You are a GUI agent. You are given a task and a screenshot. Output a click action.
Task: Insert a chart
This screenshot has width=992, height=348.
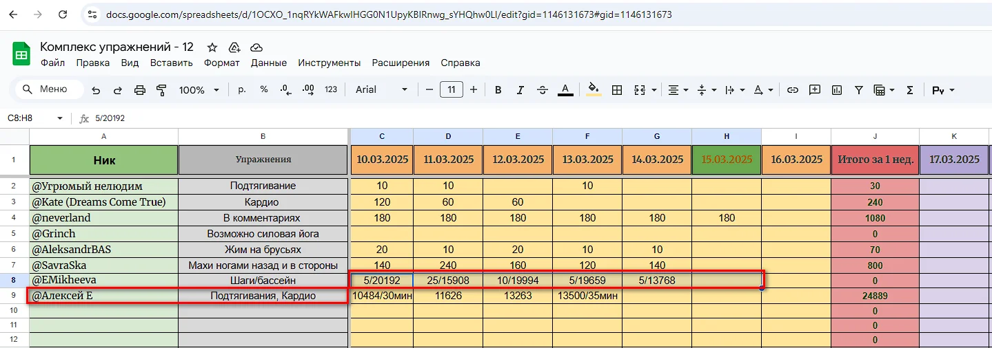[837, 90]
